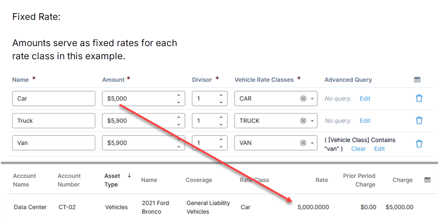
Task: Click the Van amount input field
Action: click(x=138, y=143)
